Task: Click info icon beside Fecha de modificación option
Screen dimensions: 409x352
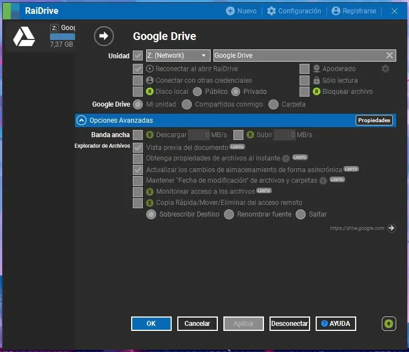Action: tap(323, 180)
